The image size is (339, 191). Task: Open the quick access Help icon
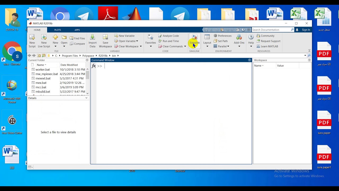(243, 30)
